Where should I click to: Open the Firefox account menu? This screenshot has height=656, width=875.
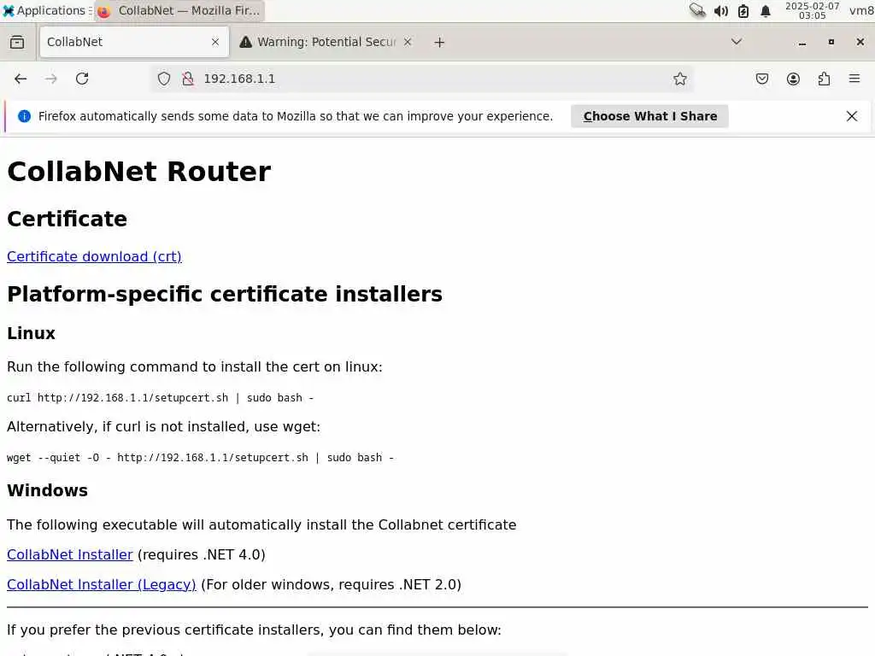pyautogui.click(x=793, y=79)
